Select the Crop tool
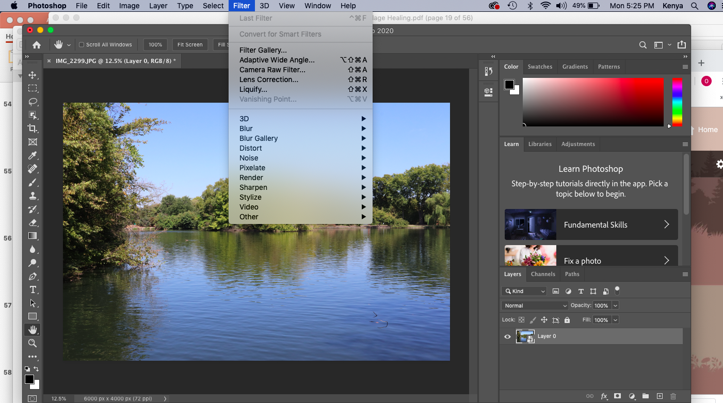723x403 pixels. [33, 128]
